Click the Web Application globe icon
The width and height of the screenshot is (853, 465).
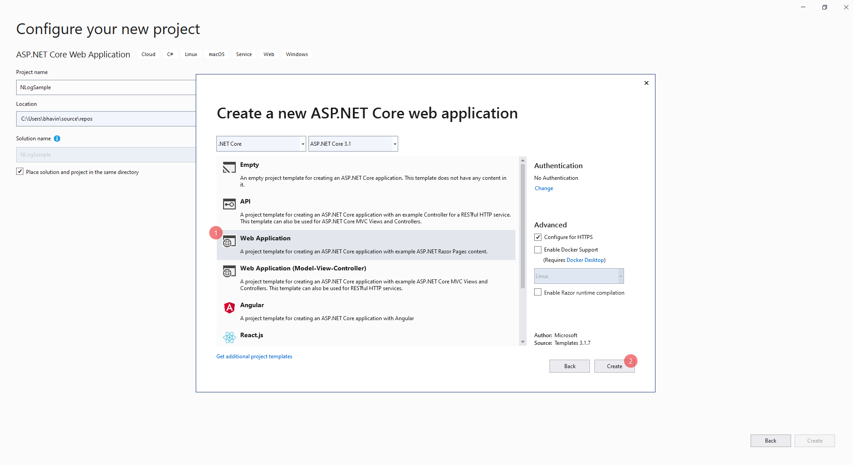coord(229,241)
